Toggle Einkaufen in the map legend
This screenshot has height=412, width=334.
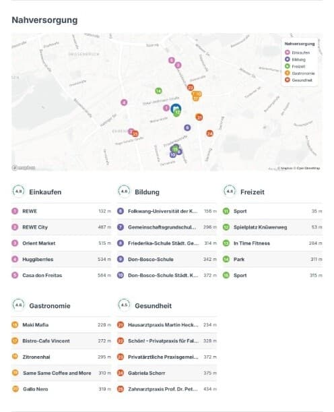click(298, 53)
